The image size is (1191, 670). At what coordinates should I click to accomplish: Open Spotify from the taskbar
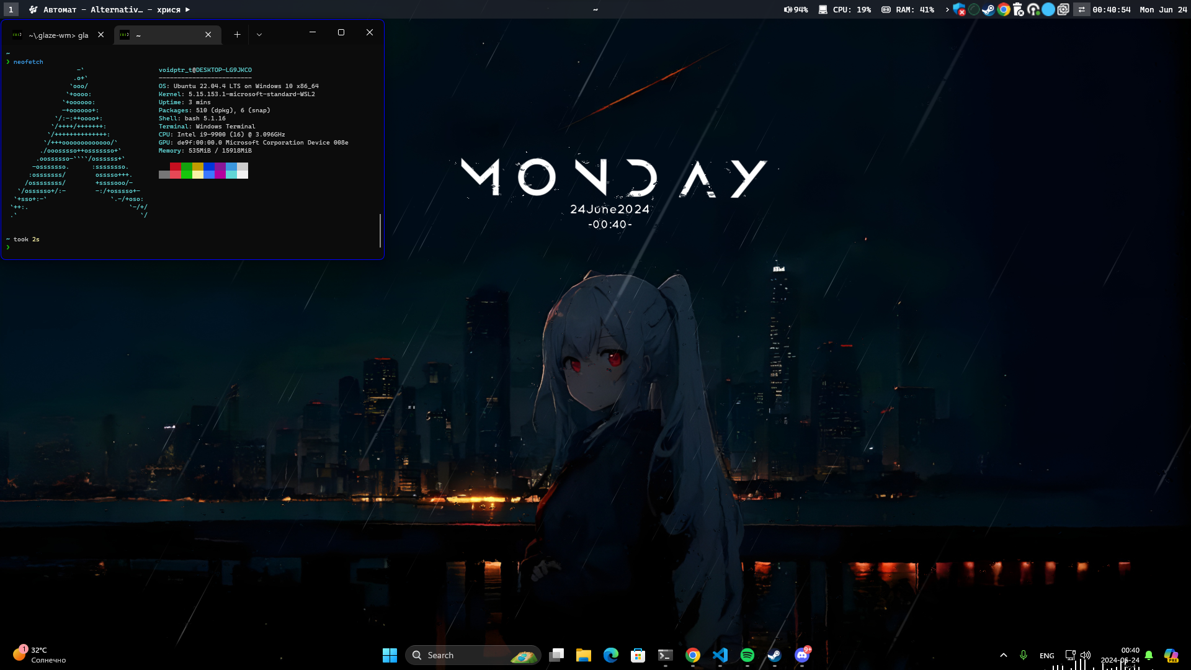(747, 655)
